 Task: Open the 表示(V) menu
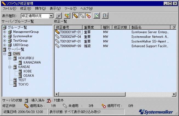click(x=55, y=9)
